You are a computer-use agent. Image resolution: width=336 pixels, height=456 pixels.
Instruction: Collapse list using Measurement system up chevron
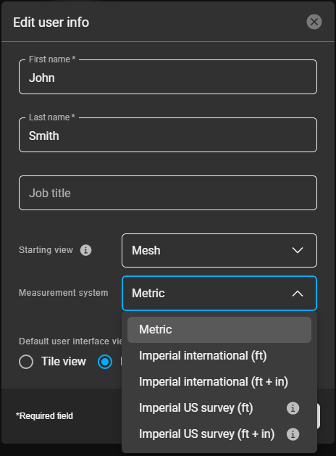coord(298,294)
